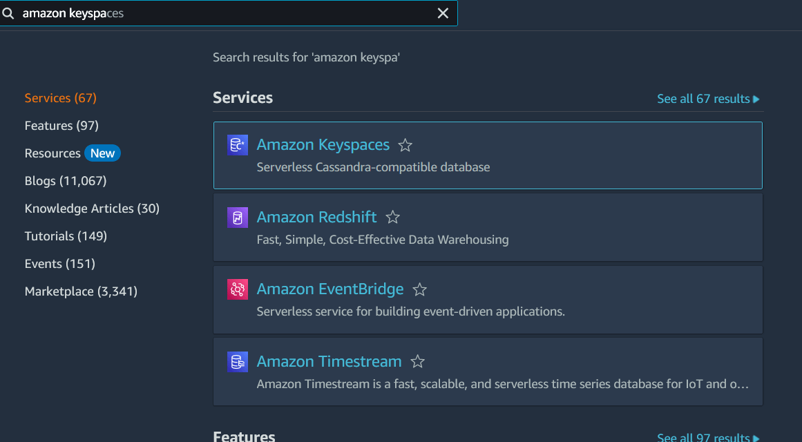Image resolution: width=802 pixels, height=442 pixels.
Task: Open the Amazon EventBridge link
Action: point(330,289)
